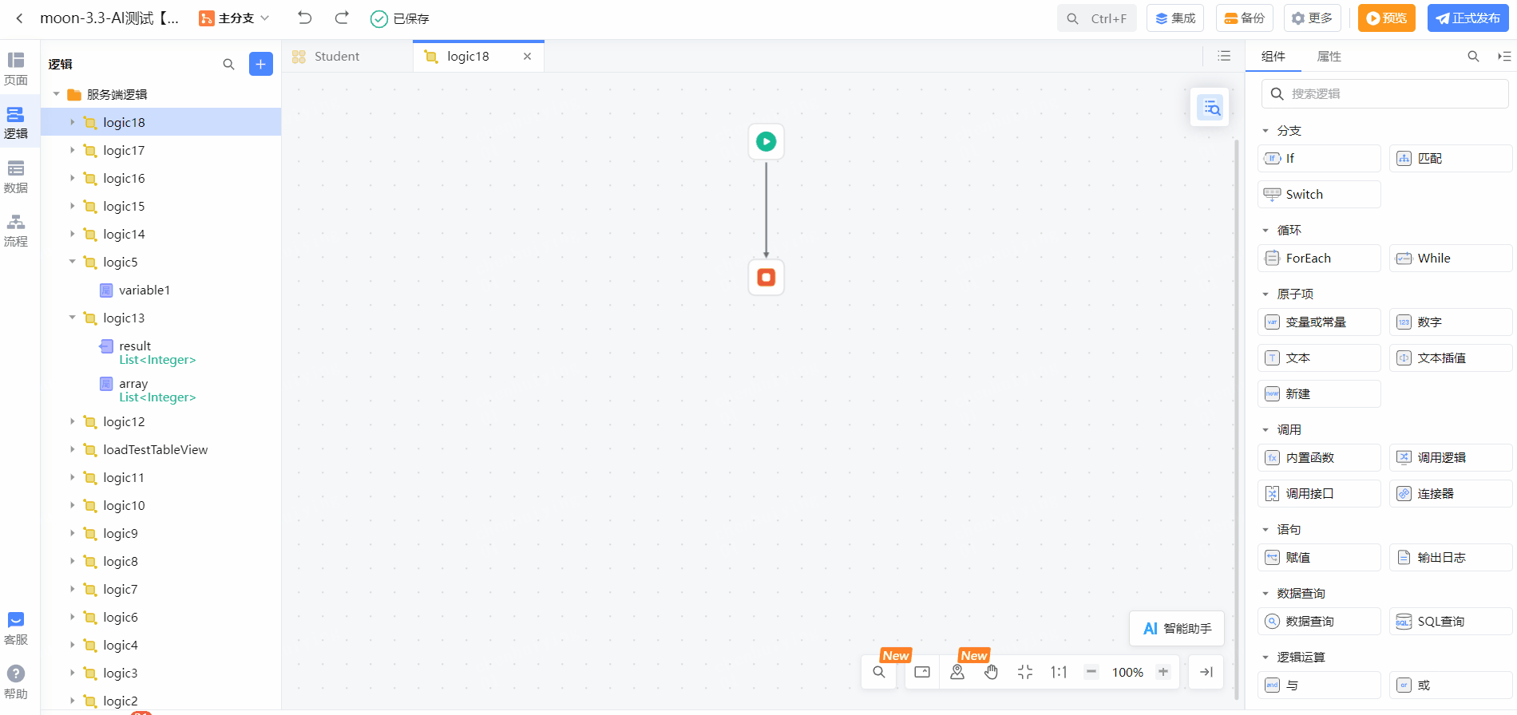
Task: Click the green start node on the canvas
Action: click(766, 141)
